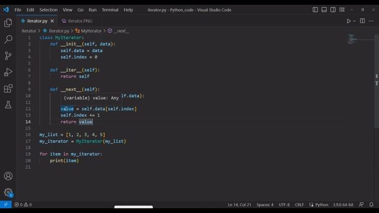Click highlighted 'value' on line 12
Screen dimensions: 379x213
click(67, 109)
